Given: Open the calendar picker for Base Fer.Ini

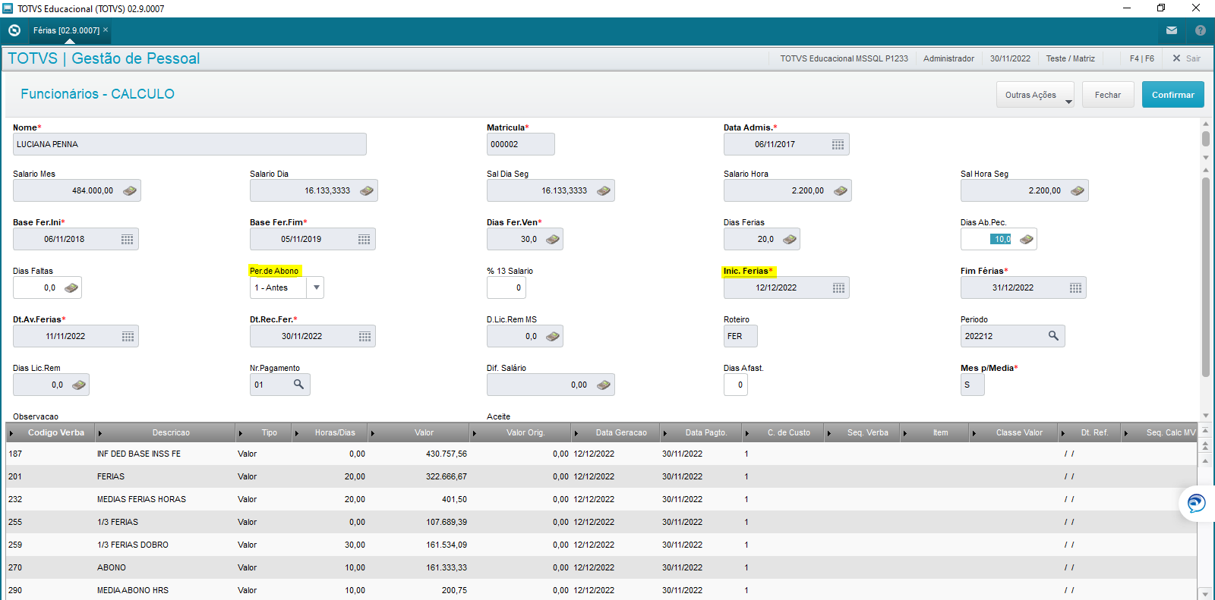Looking at the screenshot, I should [127, 240].
